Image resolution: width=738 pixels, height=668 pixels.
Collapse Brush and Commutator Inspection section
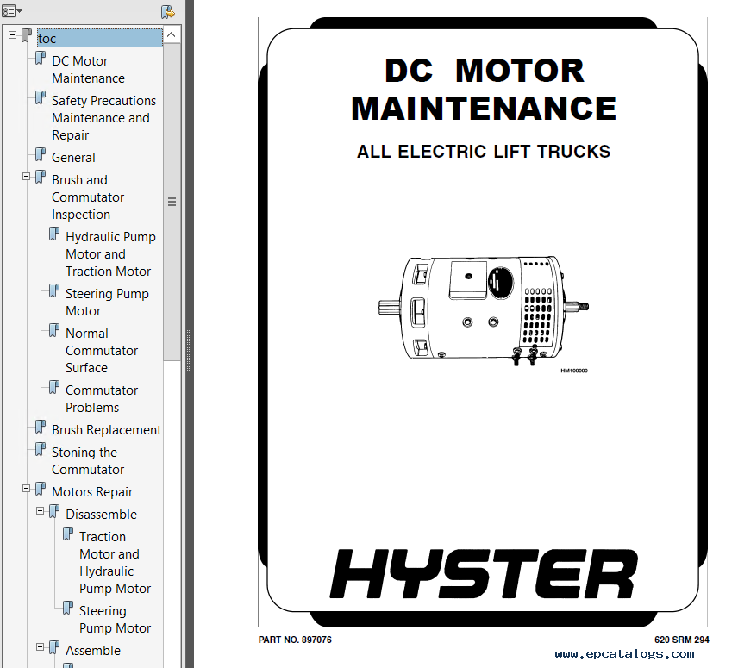click(27, 177)
